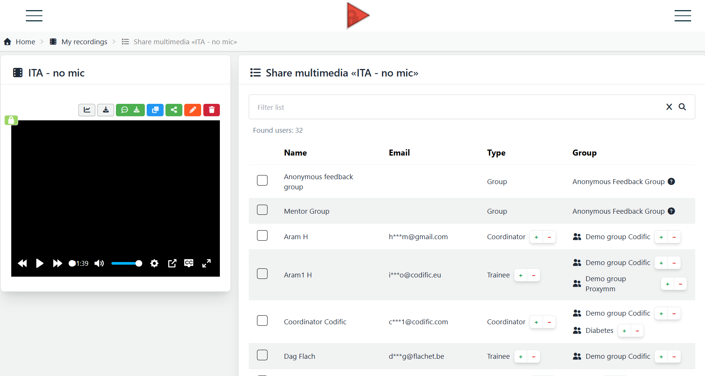Screen dimensions: 705x376
Task: Click the blue duplicate recording button
Action: coord(155,110)
